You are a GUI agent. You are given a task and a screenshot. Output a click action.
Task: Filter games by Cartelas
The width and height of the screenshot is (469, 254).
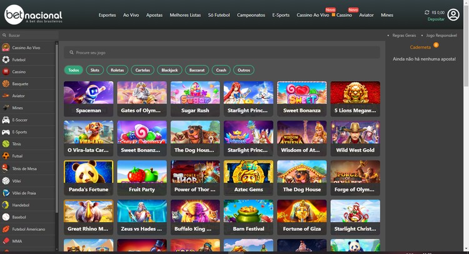point(143,70)
